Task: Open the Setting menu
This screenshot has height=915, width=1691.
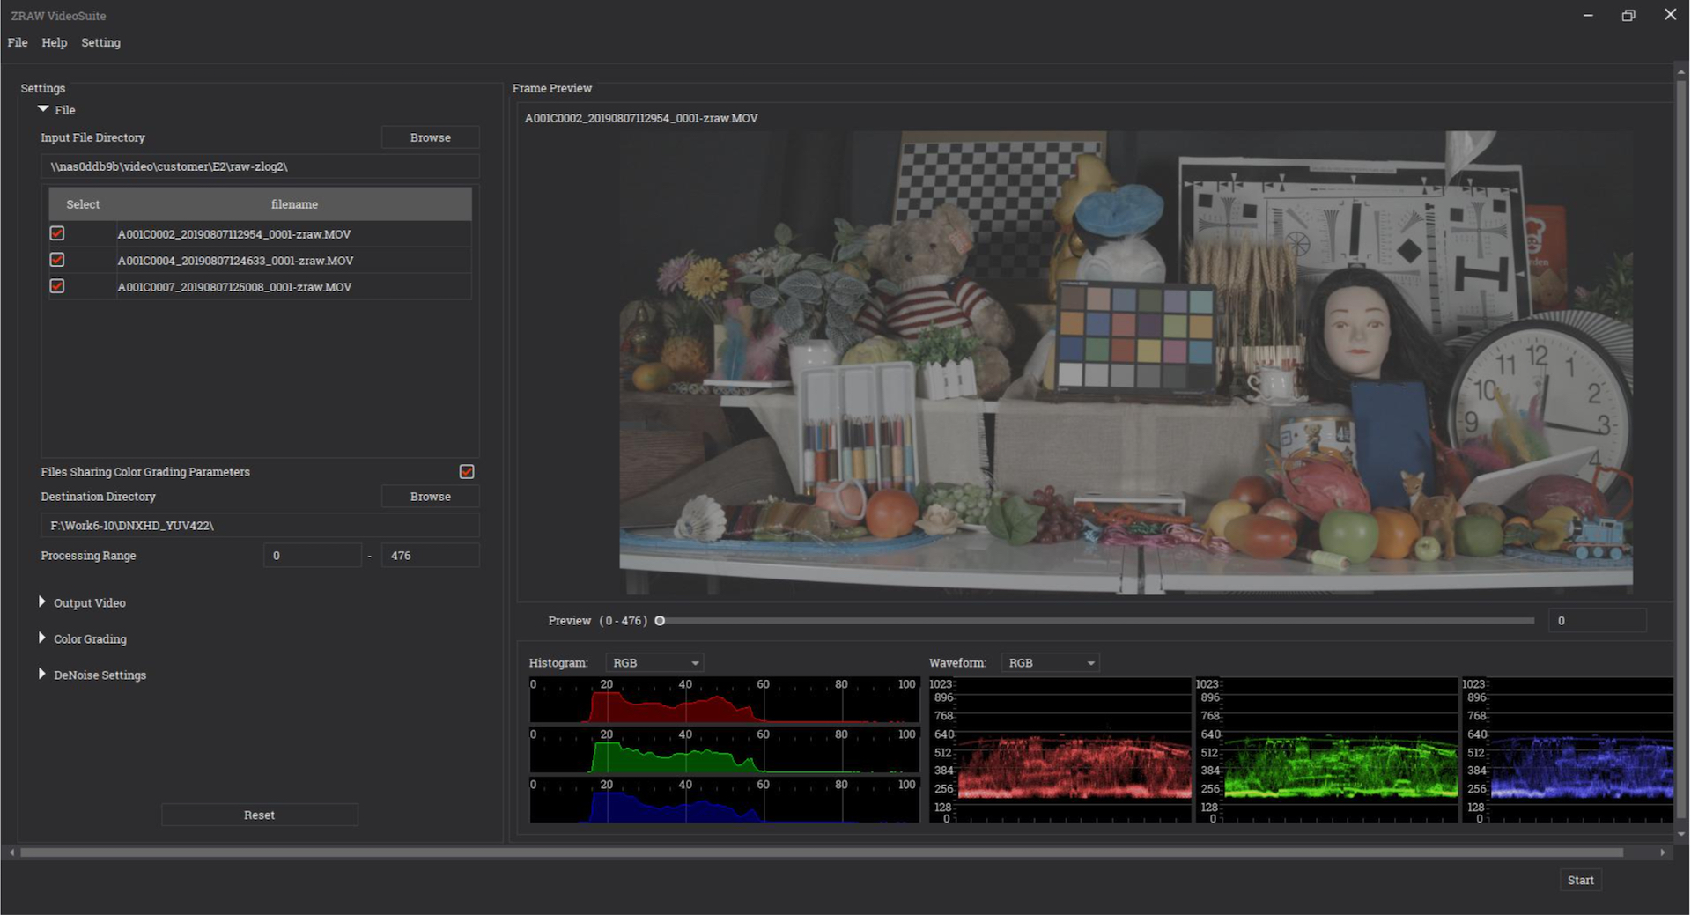Action: (100, 42)
